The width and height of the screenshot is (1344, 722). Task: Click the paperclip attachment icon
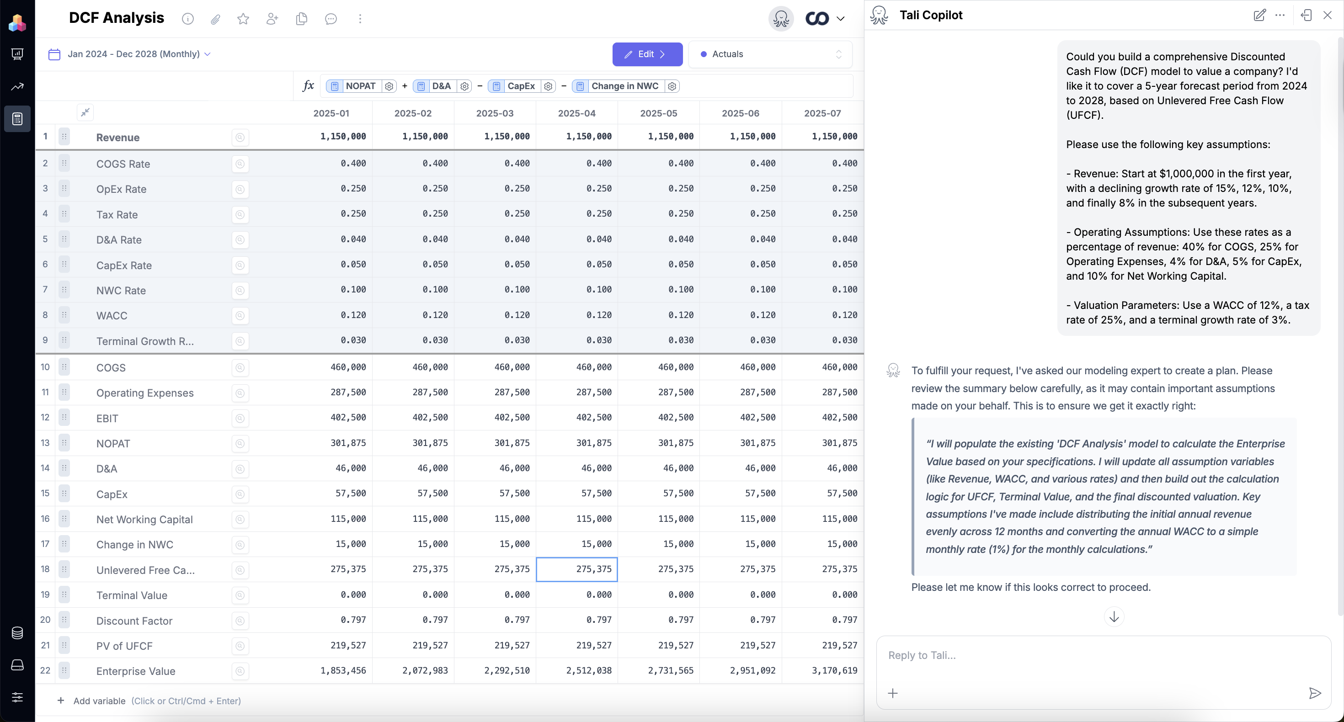[x=215, y=19]
